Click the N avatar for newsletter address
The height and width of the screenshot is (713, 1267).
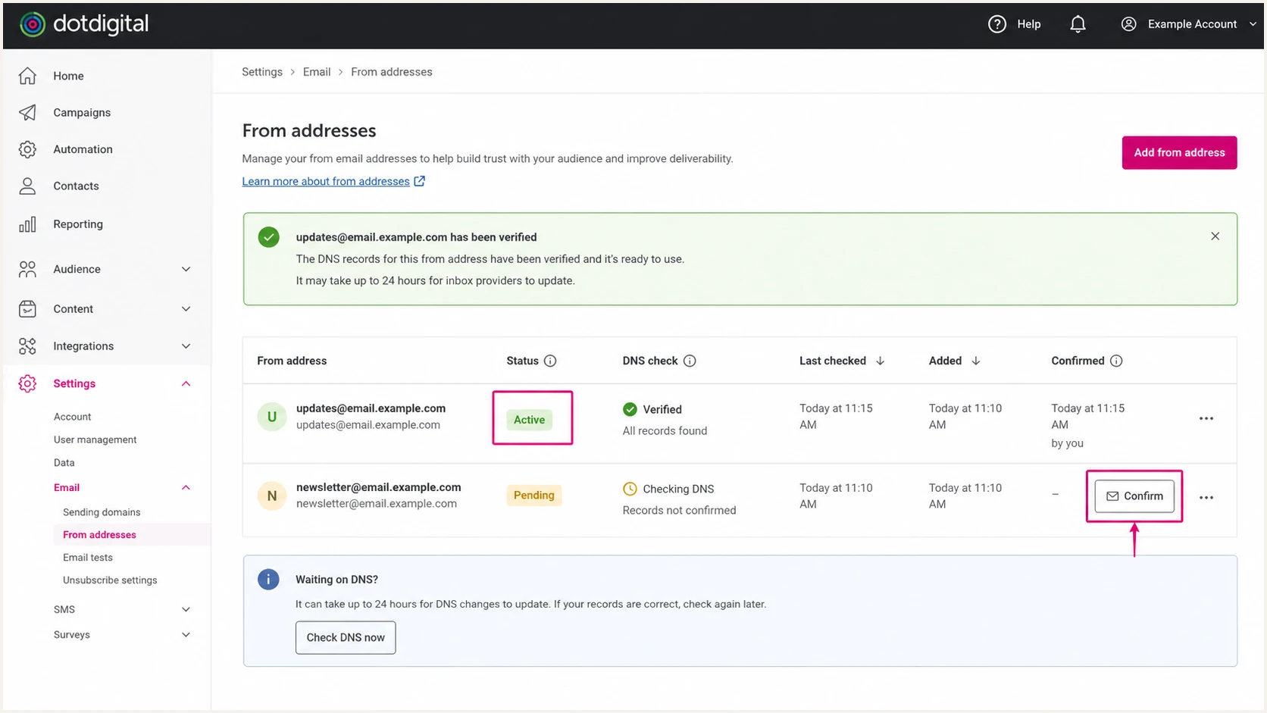(272, 496)
